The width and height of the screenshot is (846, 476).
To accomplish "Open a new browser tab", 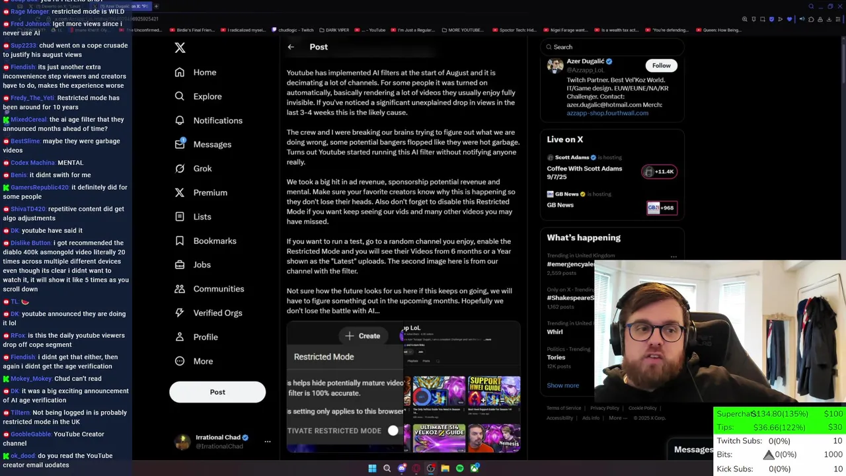I will coord(156,6).
